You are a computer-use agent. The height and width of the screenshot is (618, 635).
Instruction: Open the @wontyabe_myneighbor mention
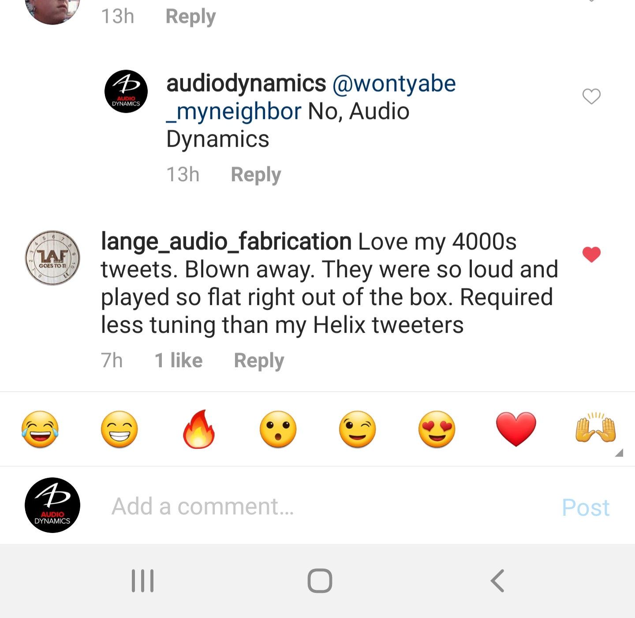311,97
